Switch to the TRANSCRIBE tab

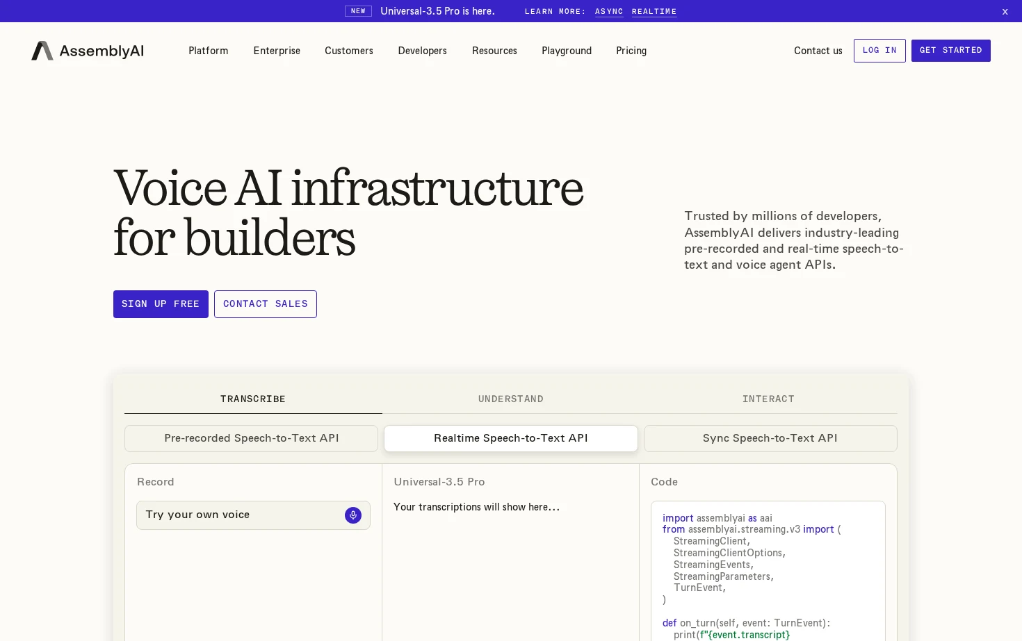coord(253,399)
